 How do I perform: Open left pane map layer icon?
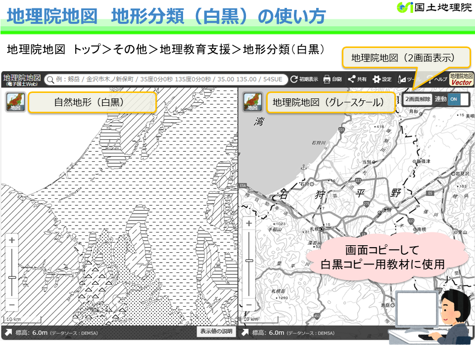(15, 102)
